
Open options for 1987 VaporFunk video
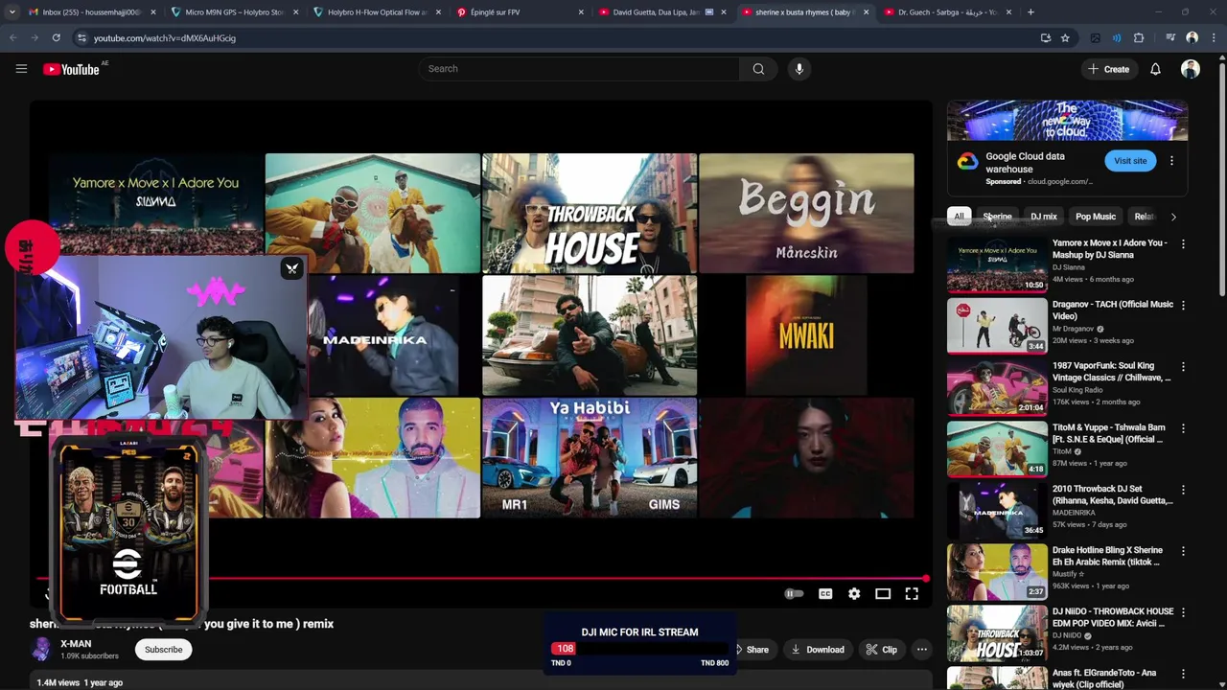click(1183, 367)
